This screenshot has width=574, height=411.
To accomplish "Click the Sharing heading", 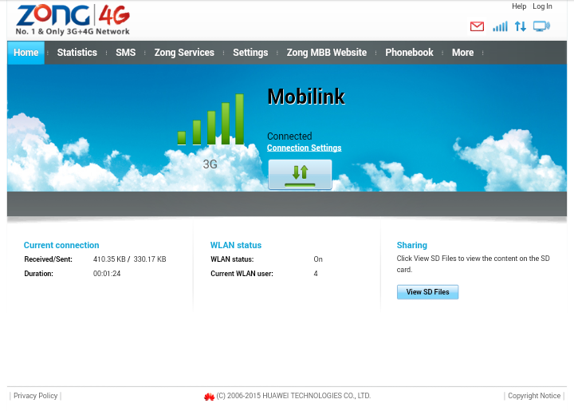I will (412, 245).
